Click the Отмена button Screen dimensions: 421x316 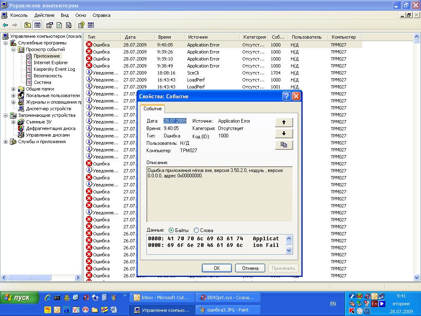pos(250,268)
